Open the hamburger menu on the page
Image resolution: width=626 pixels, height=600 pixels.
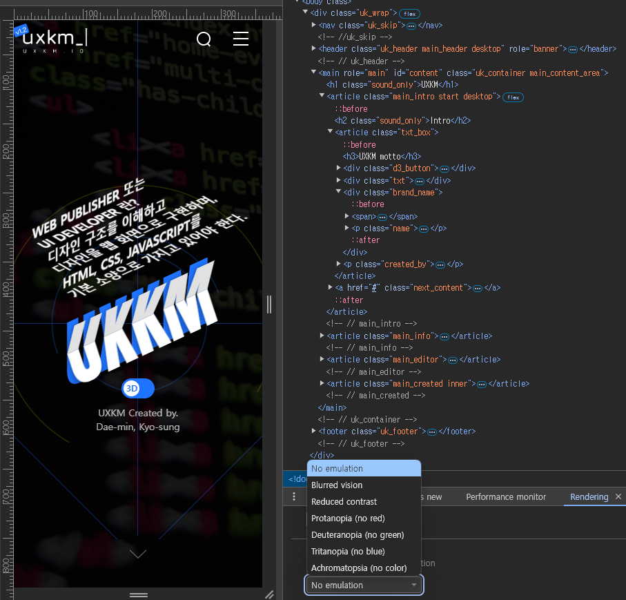pyautogui.click(x=241, y=39)
